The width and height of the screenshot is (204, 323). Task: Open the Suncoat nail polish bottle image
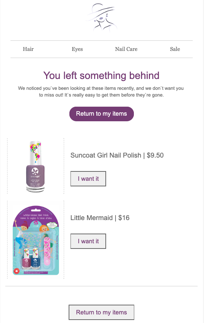click(x=36, y=166)
